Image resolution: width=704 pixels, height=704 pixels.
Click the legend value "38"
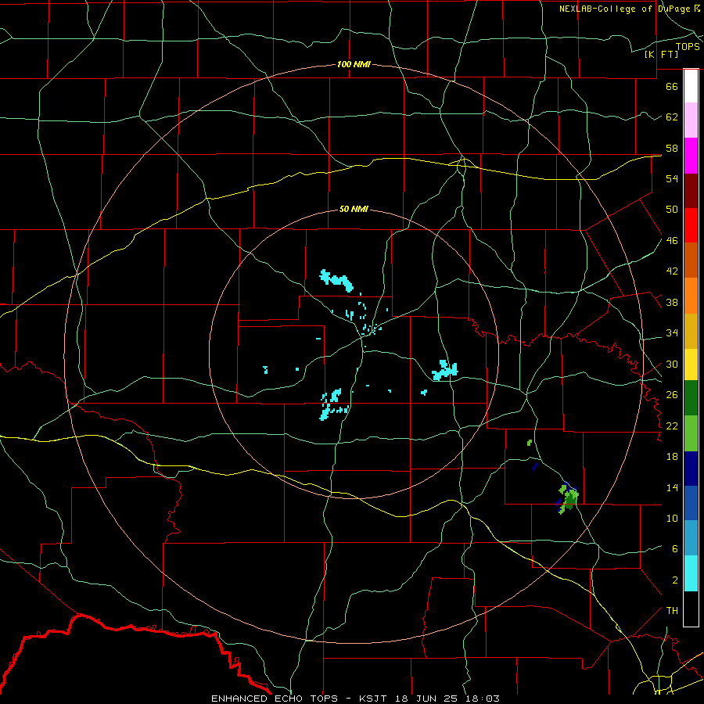tap(672, 302)
